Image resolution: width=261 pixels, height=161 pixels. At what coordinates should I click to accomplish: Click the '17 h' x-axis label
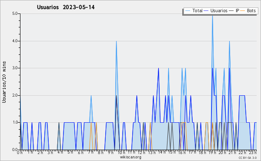192,152
